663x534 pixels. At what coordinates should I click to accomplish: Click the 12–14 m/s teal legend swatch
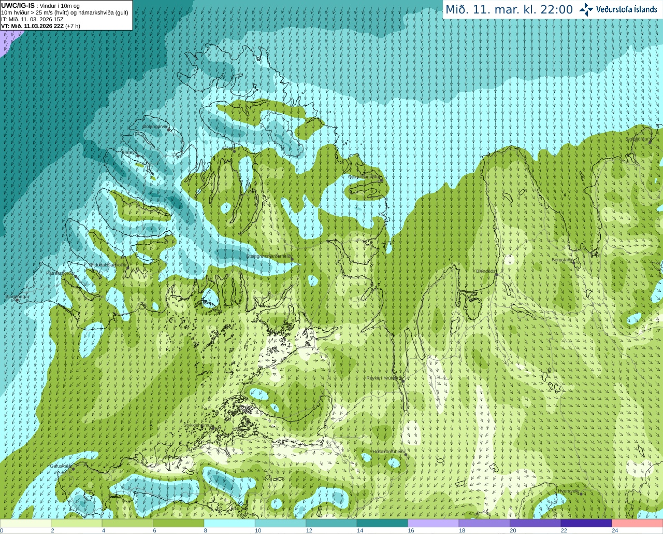[x=331, y=523]
